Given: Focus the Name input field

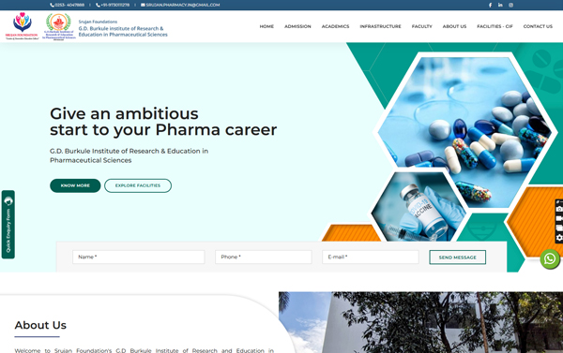Looking at the screenshot, I should coord(139,257).
